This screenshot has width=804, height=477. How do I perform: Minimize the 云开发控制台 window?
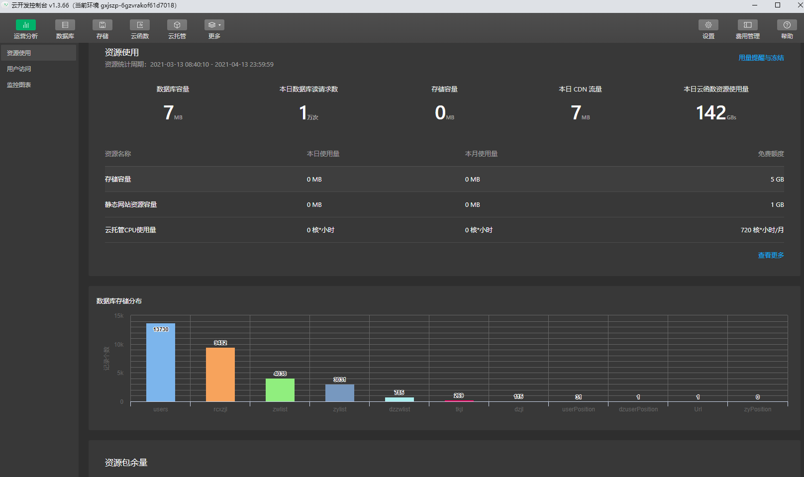[x=755, y=5]
